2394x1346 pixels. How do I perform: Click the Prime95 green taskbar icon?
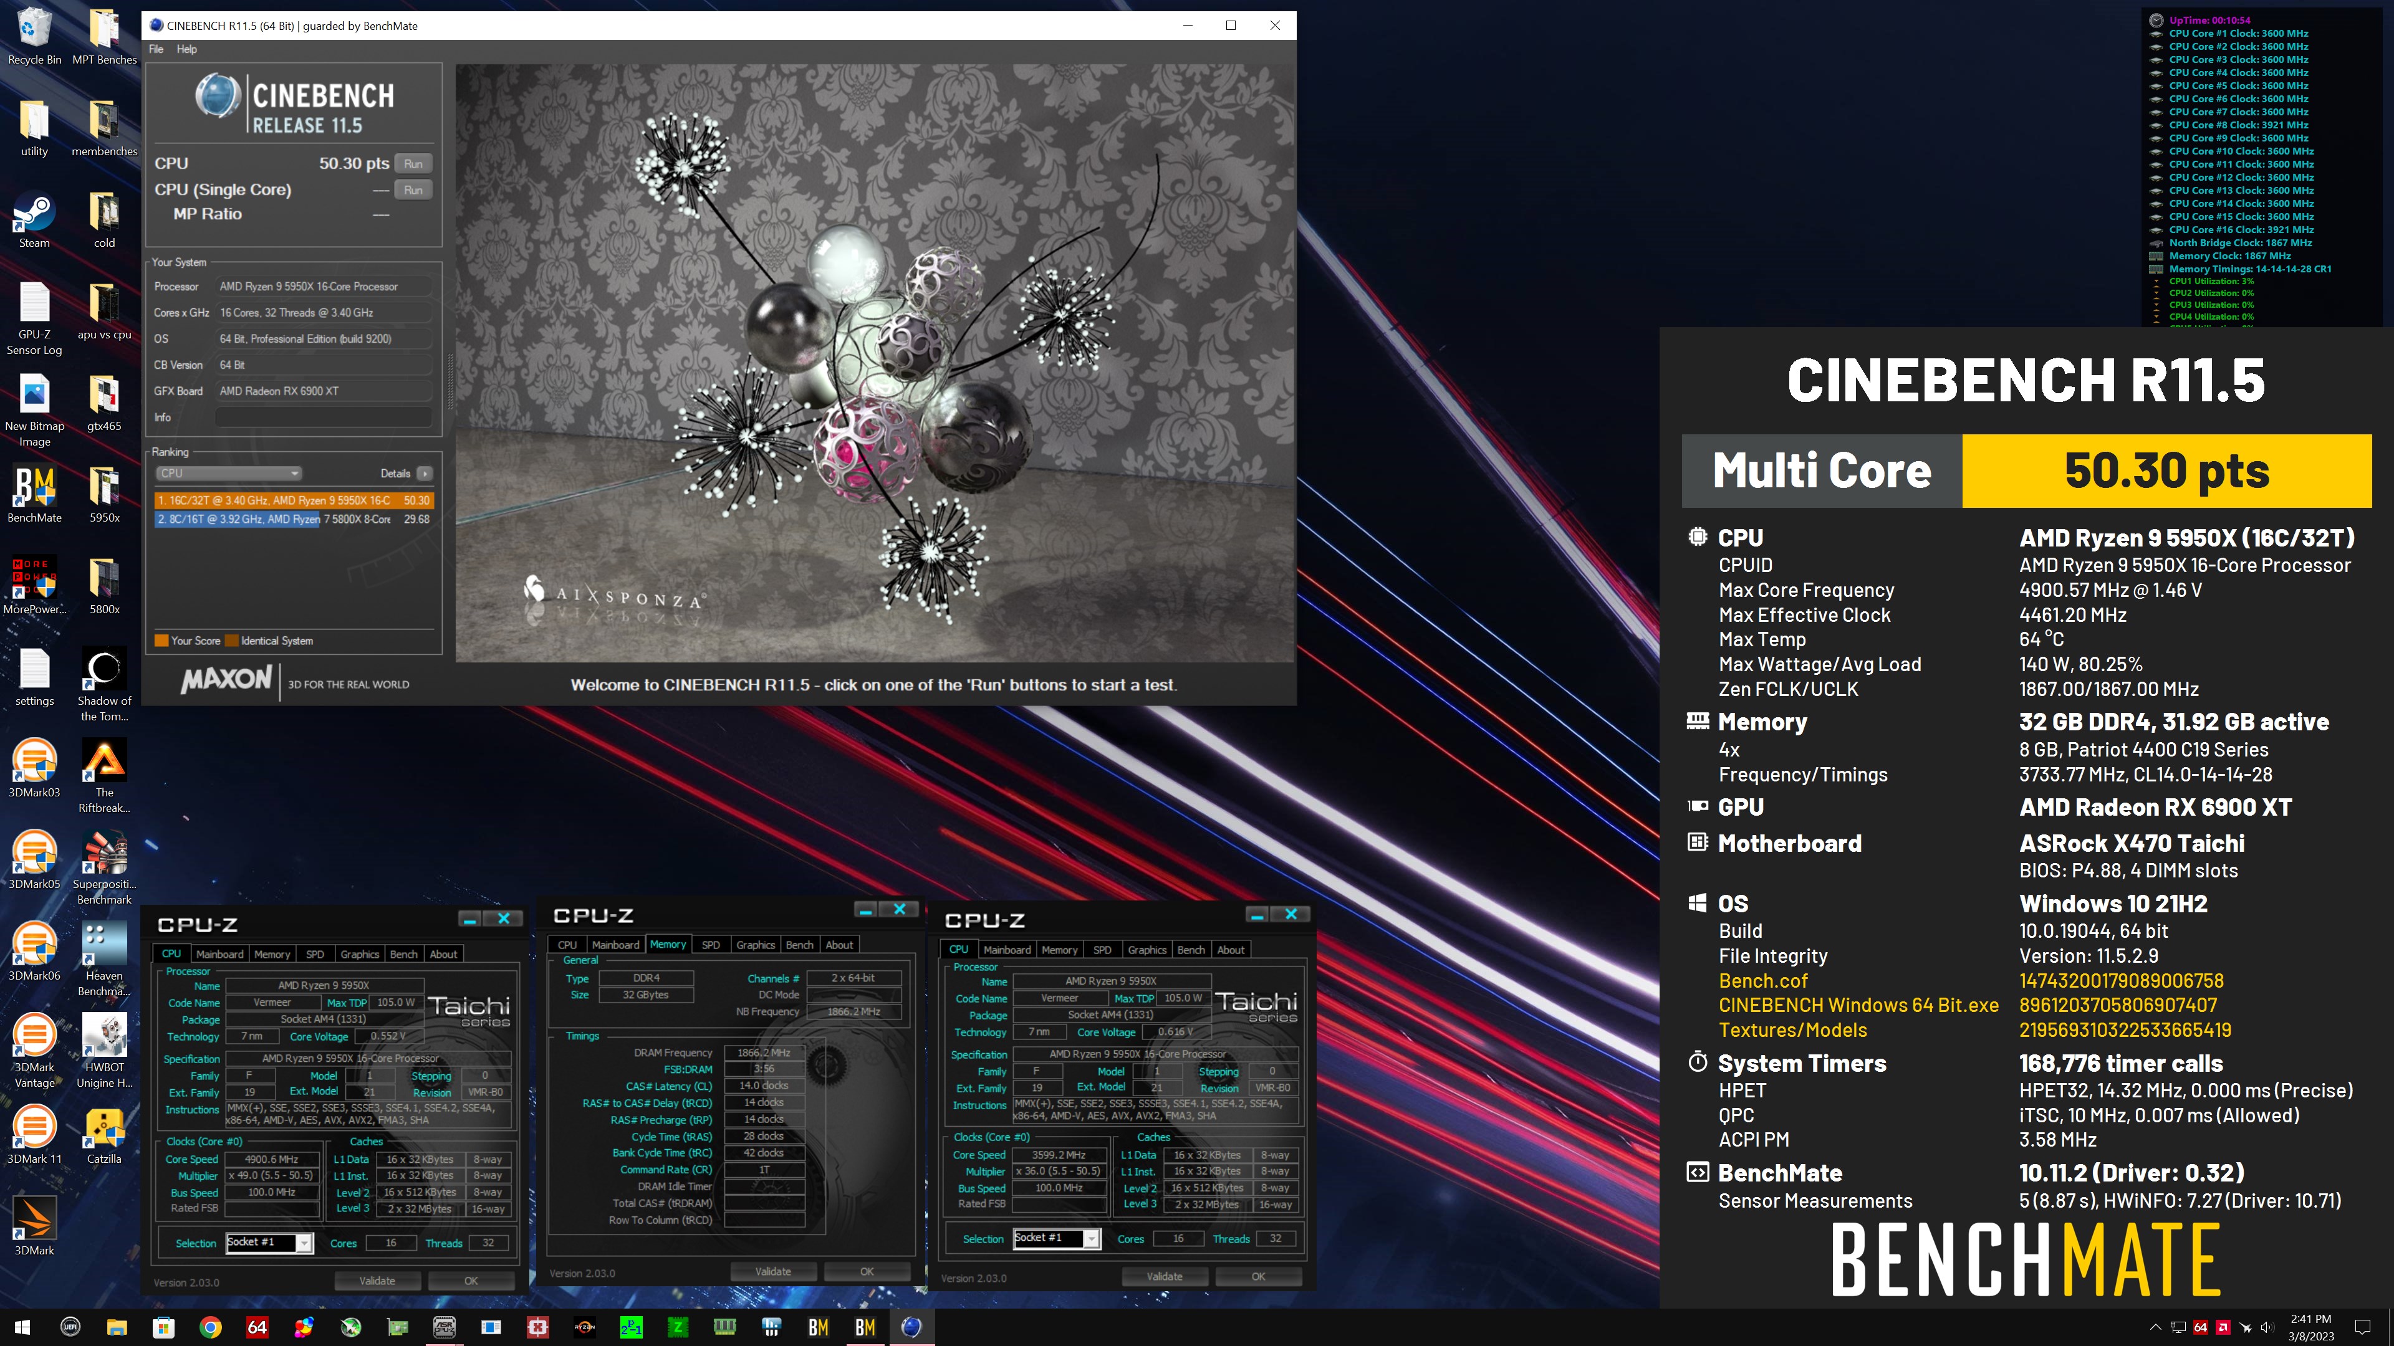coord(631,1327)
